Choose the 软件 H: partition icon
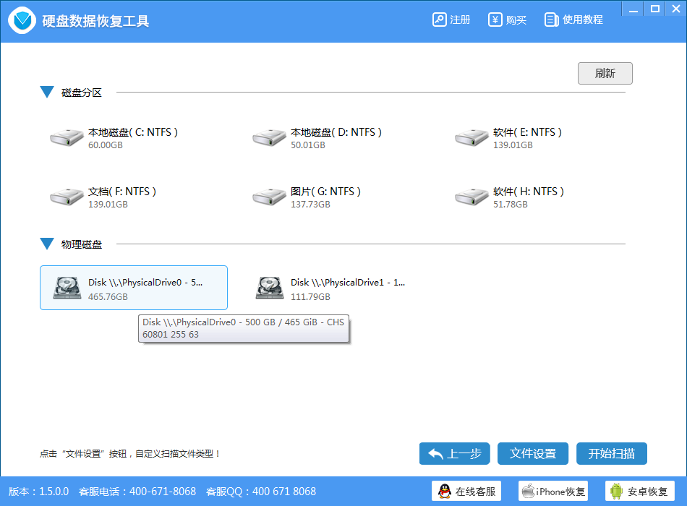This screenshot has height=506, width=687. 471,197
